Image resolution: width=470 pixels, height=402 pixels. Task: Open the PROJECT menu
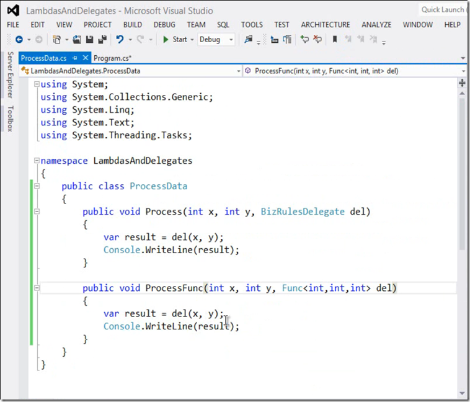97,25
